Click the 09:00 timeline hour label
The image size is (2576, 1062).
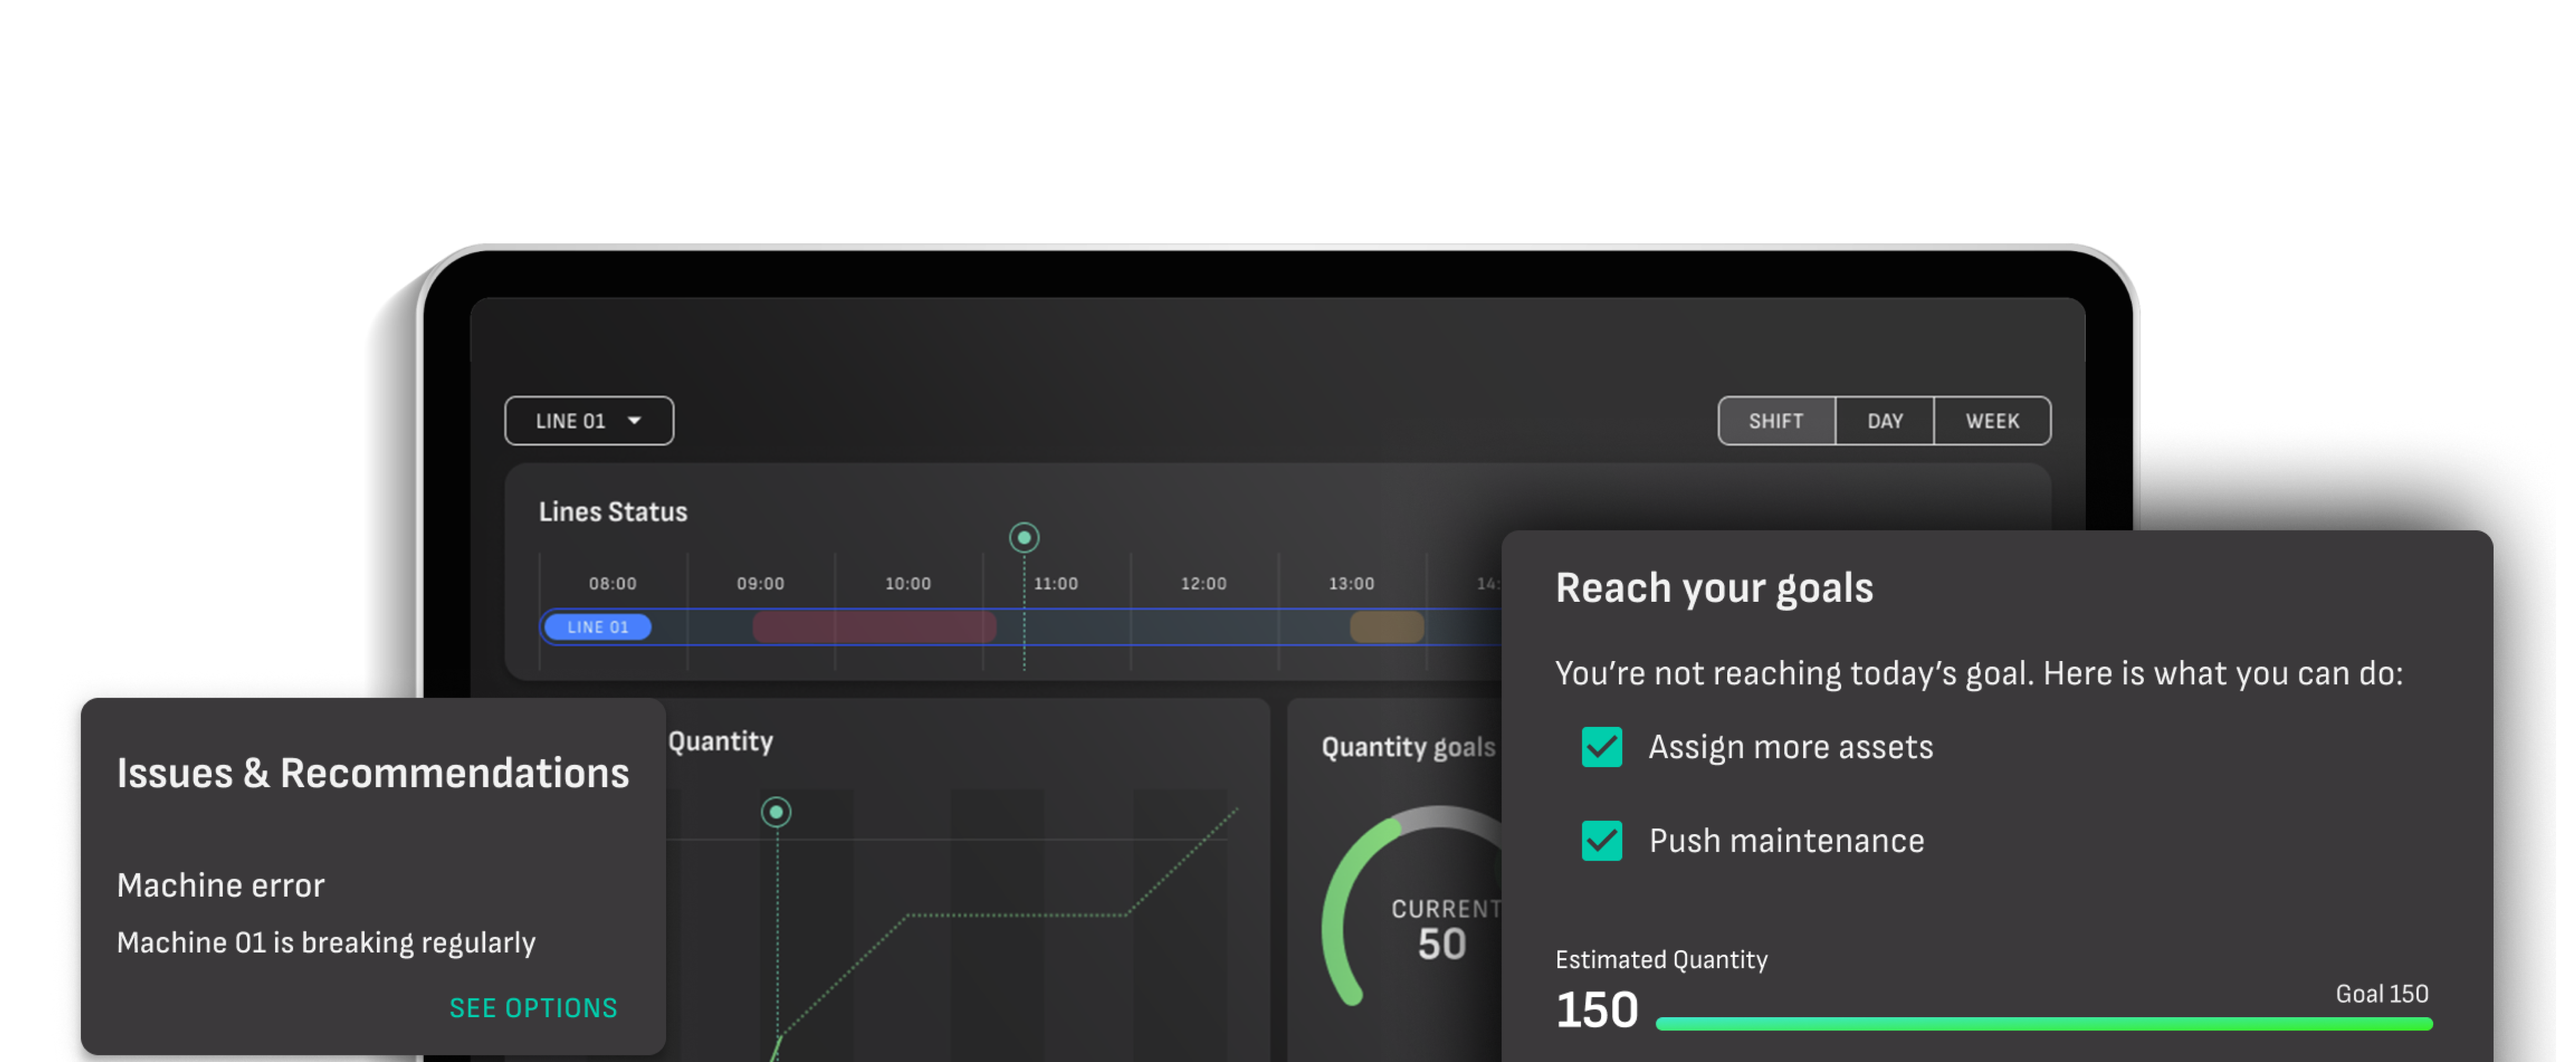[x=760, y=583]
